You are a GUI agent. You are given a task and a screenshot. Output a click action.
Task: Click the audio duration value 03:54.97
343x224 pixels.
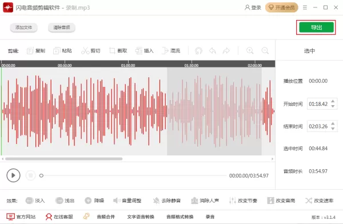point(318,171)
